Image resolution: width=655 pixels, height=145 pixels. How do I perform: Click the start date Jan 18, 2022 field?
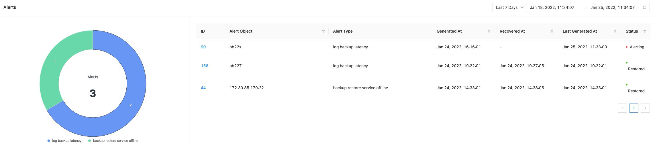[x=552, y=7]
